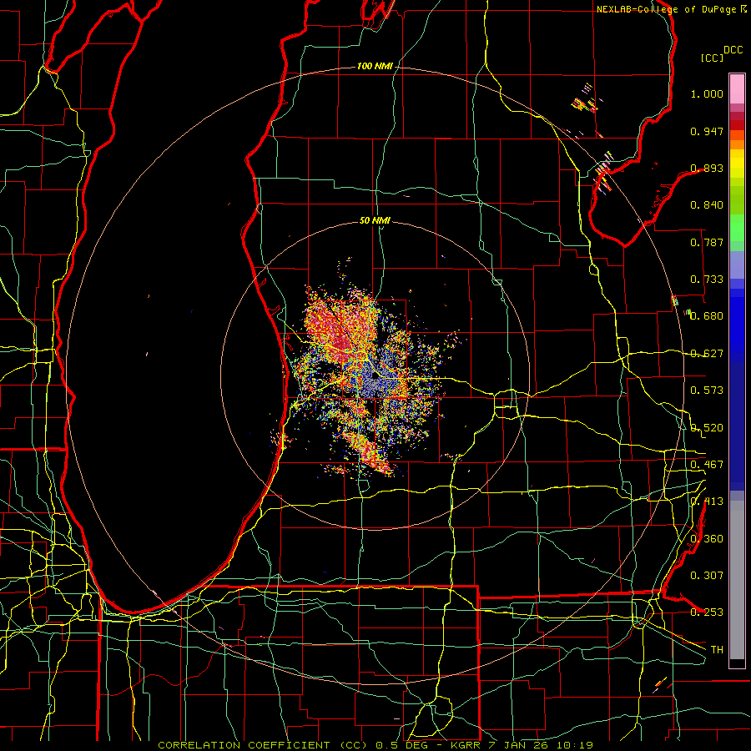Click the 0.840 scale value
The height and width of the screenshot is (751, 751).
[x=707, y=205]
